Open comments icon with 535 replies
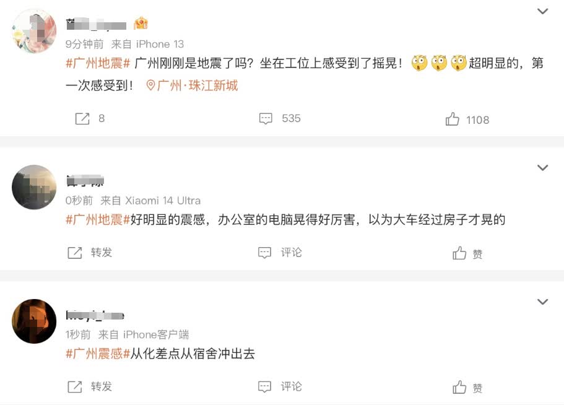 (266, 118)
